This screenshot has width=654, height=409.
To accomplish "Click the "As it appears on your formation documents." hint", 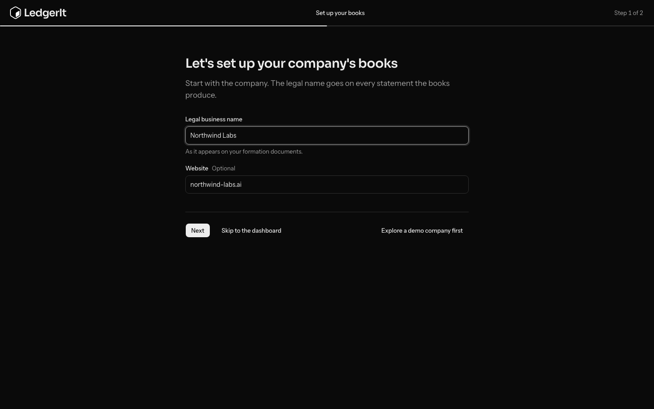I will (x=244, y=151).
